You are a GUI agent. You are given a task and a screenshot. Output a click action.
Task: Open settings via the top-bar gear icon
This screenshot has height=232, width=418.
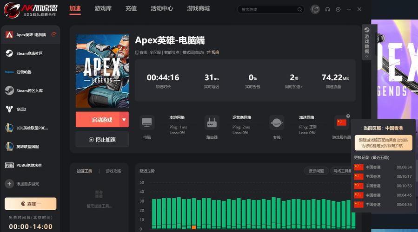pos(338,9)
